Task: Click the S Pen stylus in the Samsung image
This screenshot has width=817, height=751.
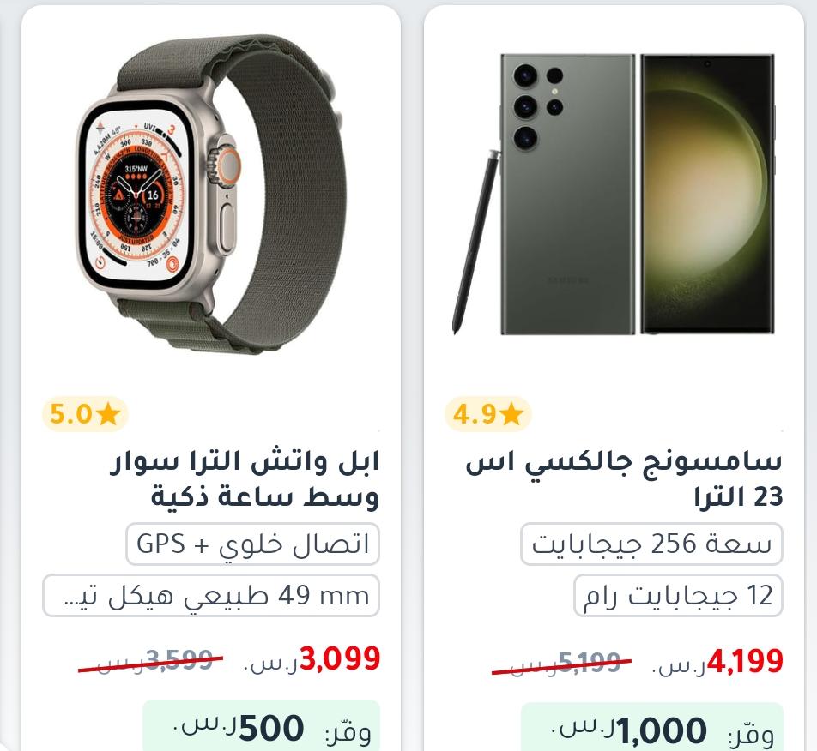Action: pyautogui.click(x=474, y=242)
